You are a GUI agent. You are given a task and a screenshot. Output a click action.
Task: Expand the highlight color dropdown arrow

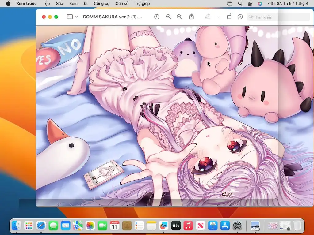(218, 17)
